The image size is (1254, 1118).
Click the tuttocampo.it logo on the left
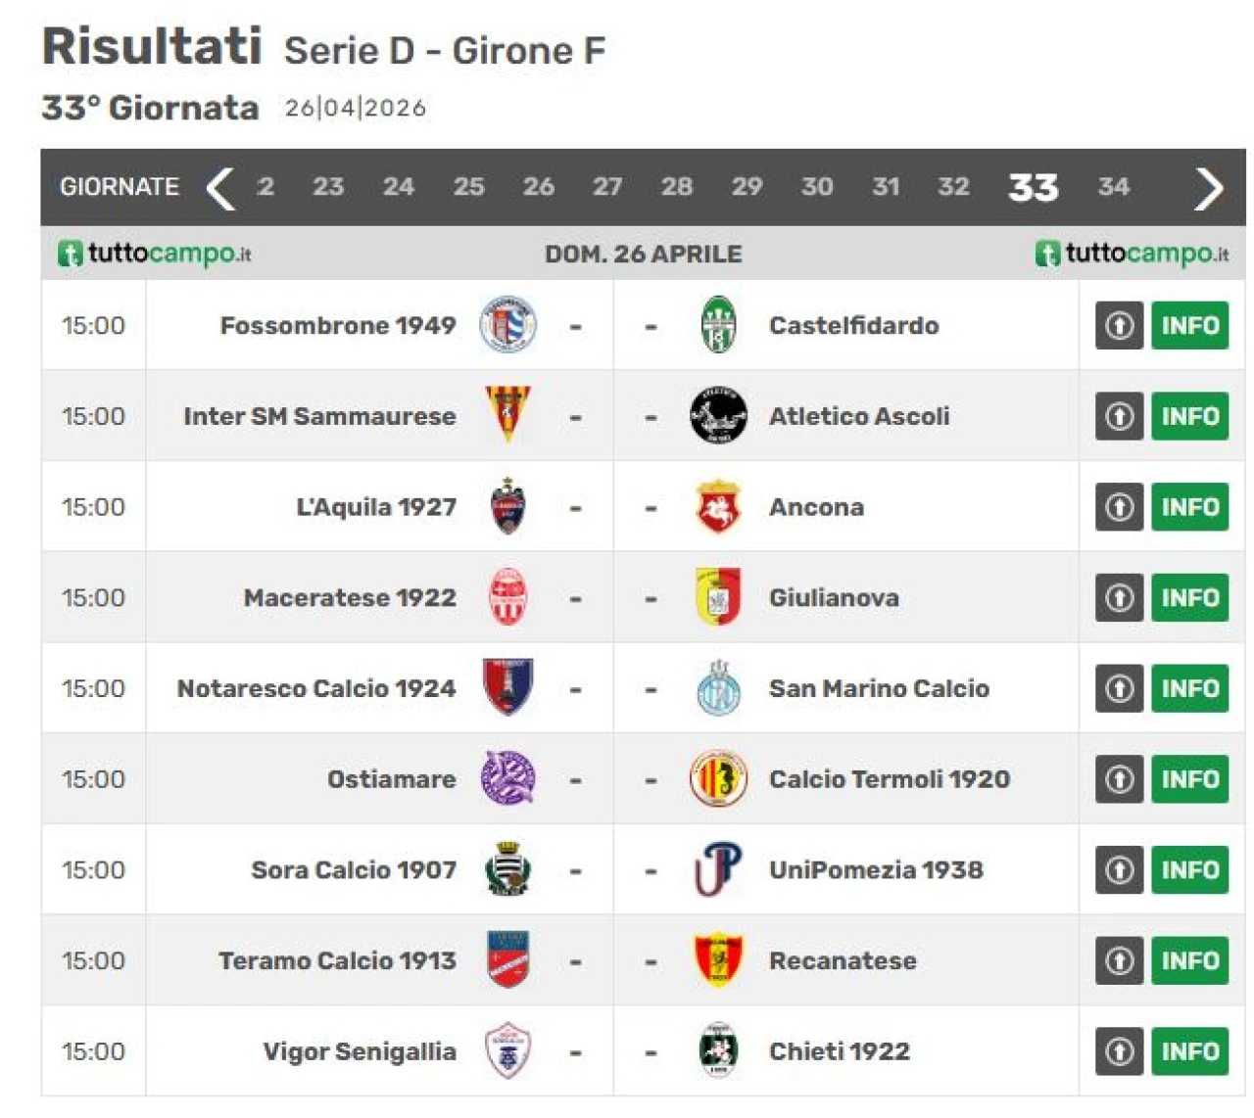click(x=155, y=254)
